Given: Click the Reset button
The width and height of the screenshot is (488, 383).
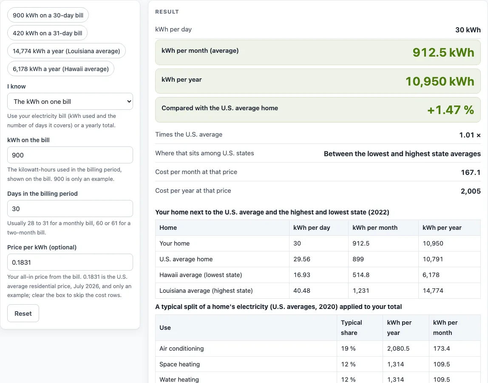Looking at the screenshot, I should click(x=23, y=313).
